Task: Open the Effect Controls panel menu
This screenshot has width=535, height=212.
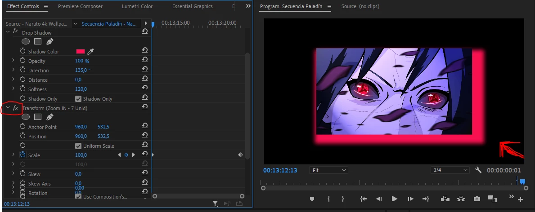Action: (46, 6)
